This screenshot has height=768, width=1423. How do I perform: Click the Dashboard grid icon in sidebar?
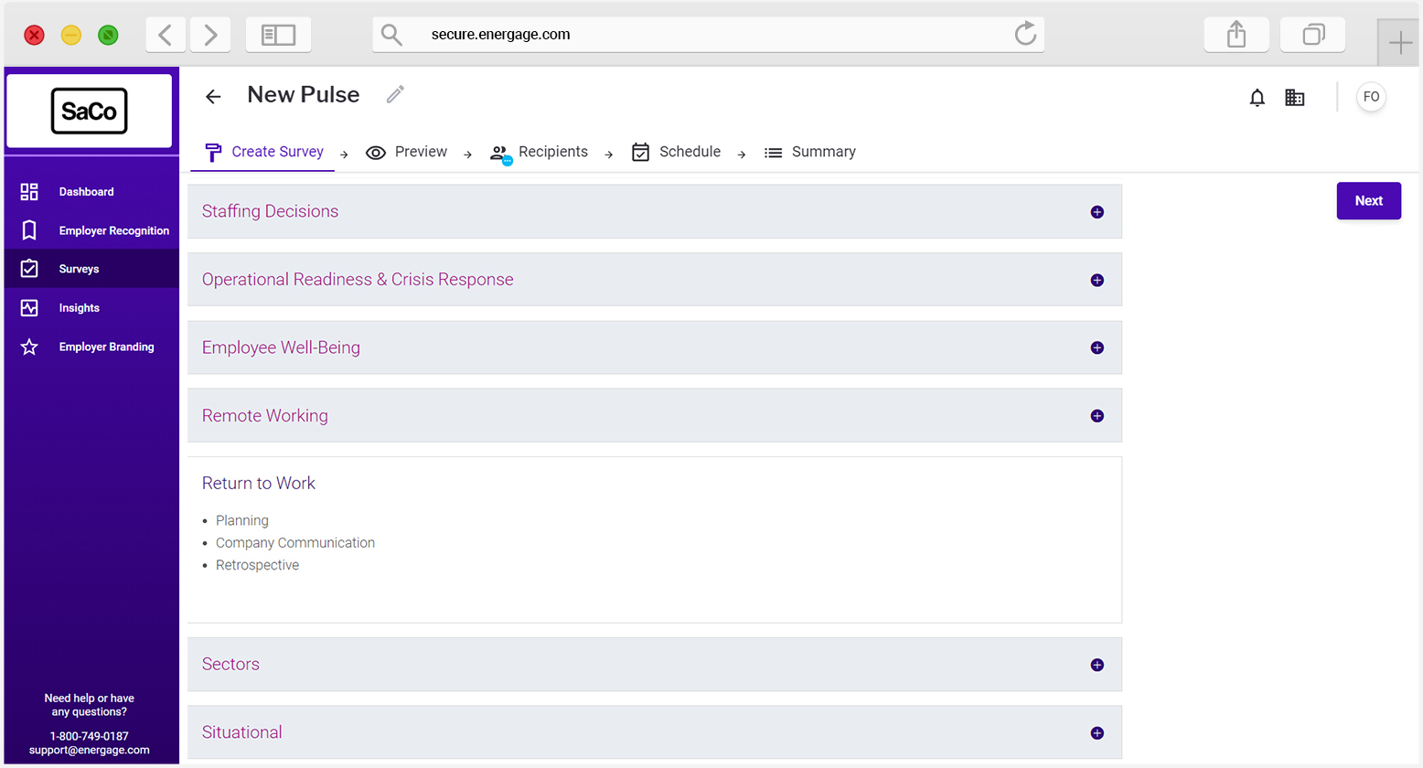click(x=29, y=191)
